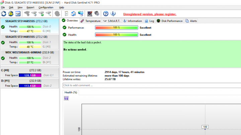This screenshot has height=135, width=241.
Task: Click the send report by mail icon
Action: [x=73, y=14]
